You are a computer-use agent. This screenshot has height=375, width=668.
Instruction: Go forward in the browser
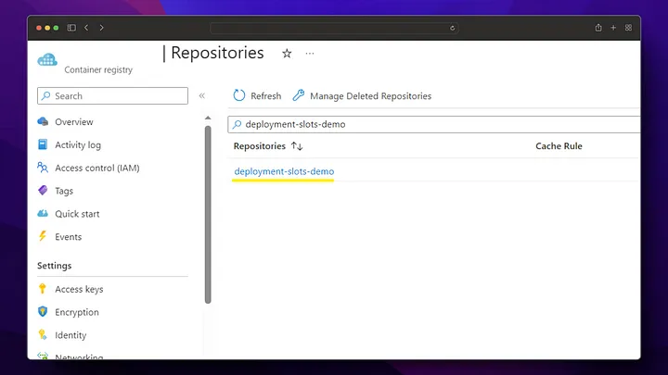pyautogui.click(x=101, y=28)
